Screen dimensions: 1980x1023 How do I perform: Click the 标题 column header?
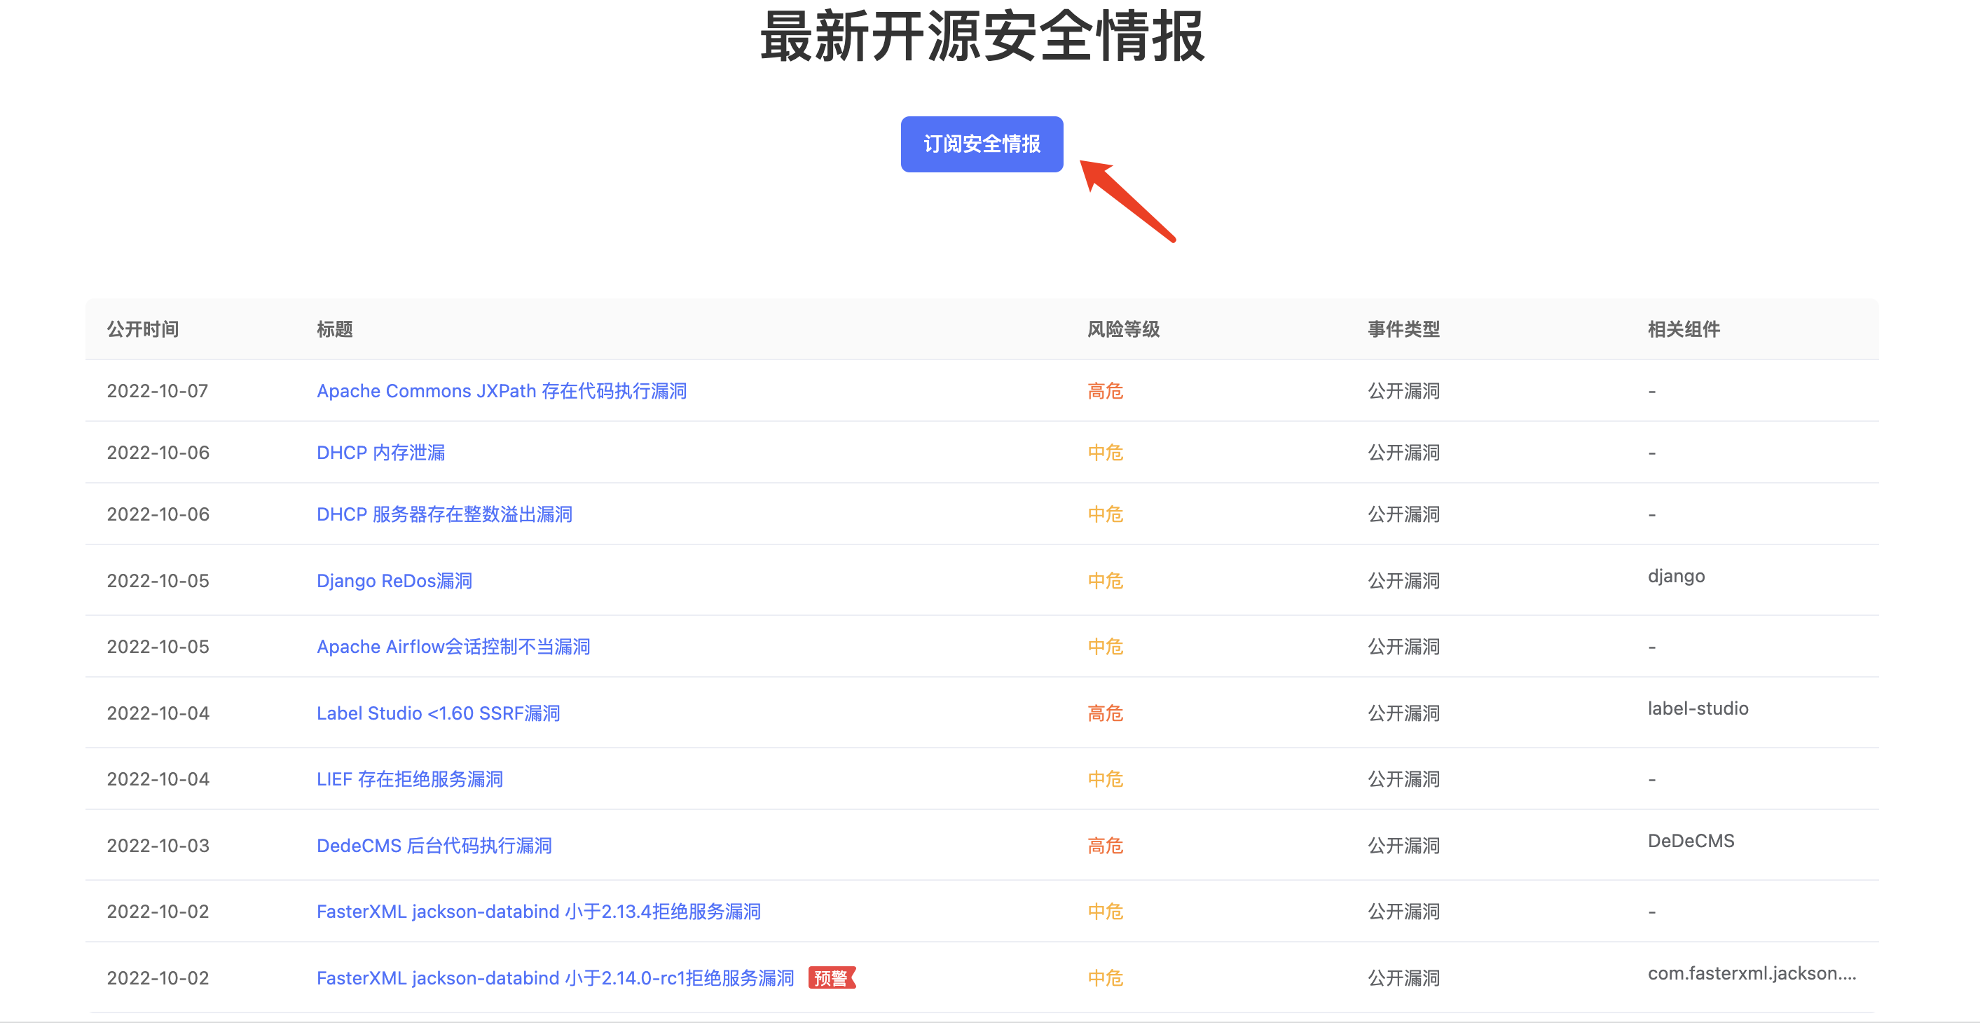pos(334,329)
